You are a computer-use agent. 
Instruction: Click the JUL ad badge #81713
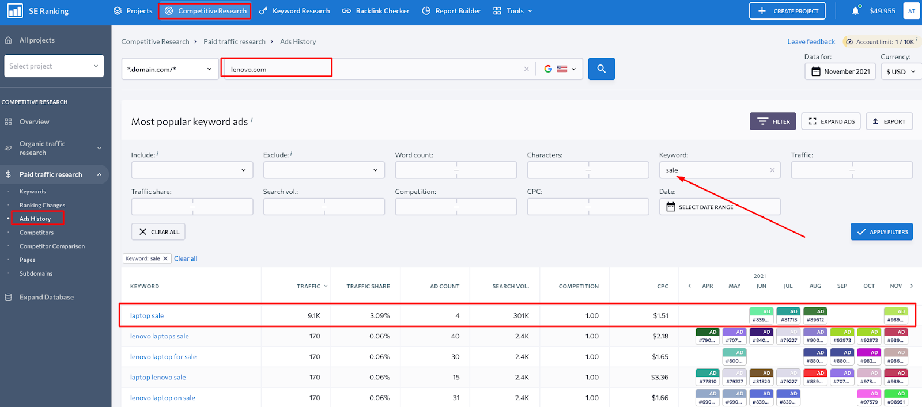[x=788, y=315]
